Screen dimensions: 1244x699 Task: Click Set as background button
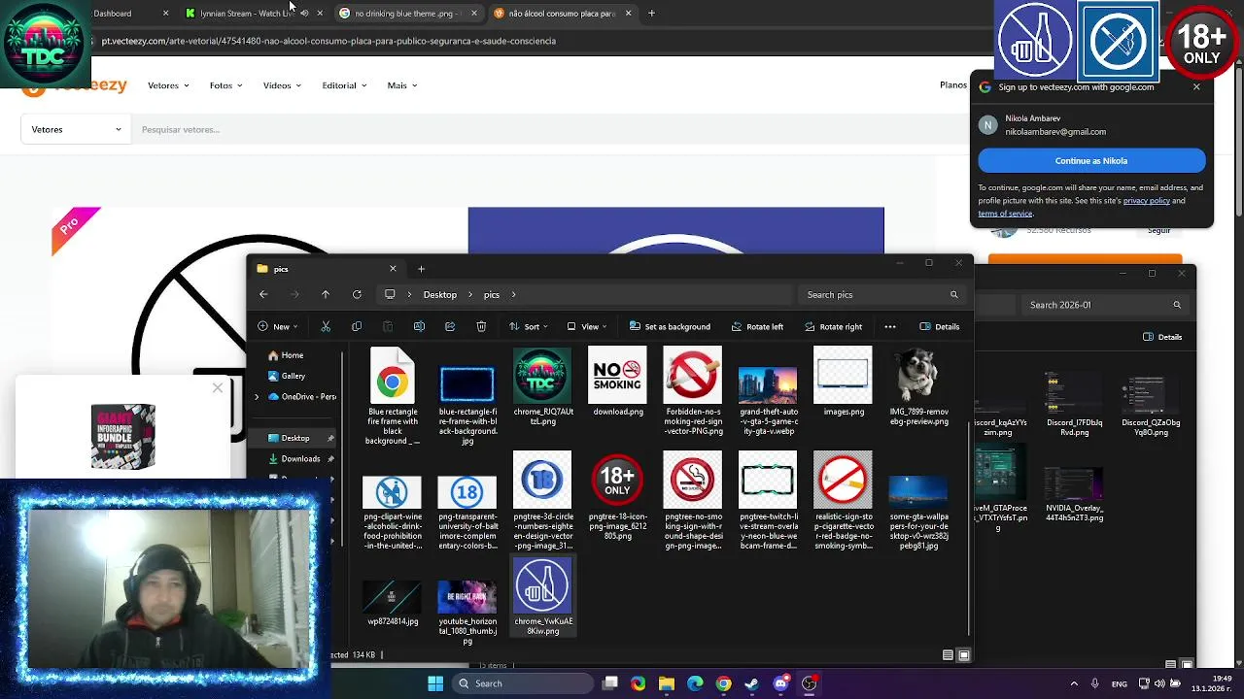[x=670, y=326]
